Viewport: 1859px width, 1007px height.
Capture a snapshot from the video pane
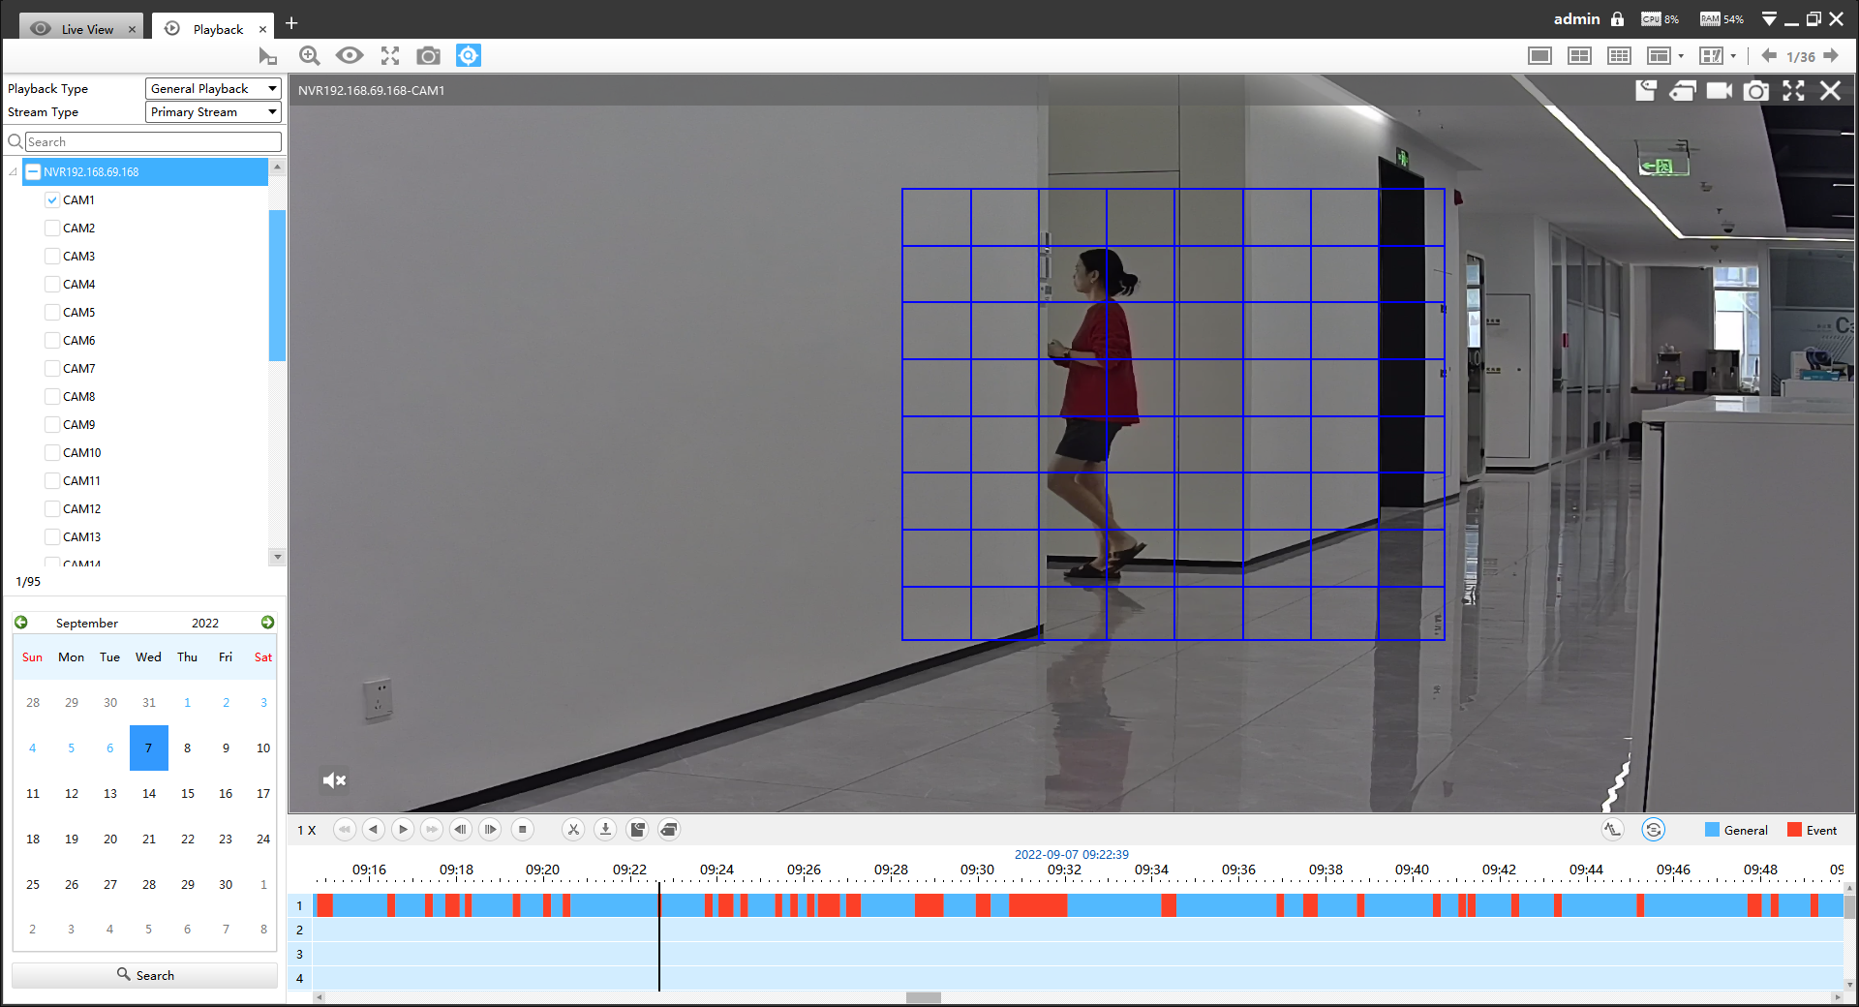(1756, 91)
